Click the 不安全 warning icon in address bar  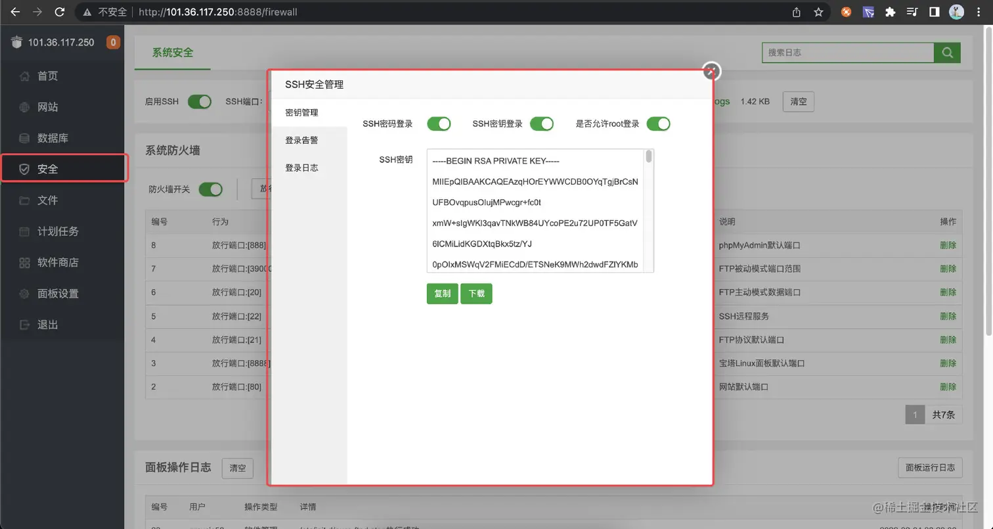(87, 12)
